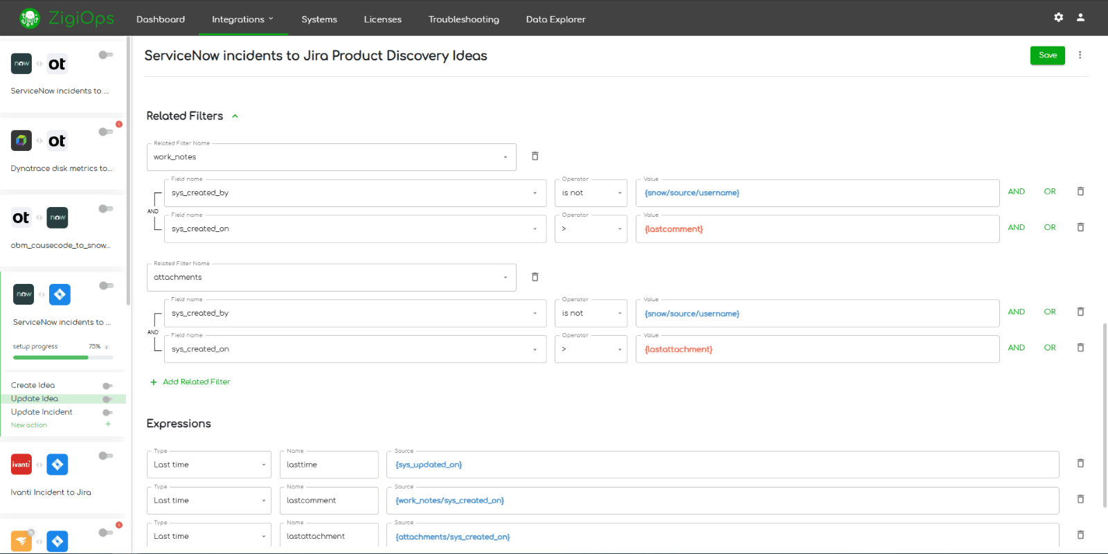The width and height of the screenshot is (1108, 554).
Task: Toggle the first ServiceNow incidents integration switch
Action: tap(106, 55)
